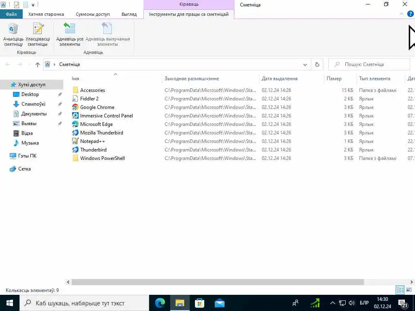This screenshot has width=415, height=311.
Task: Open the quick access toolbar customize dropdown
Action: coord(33,5)
